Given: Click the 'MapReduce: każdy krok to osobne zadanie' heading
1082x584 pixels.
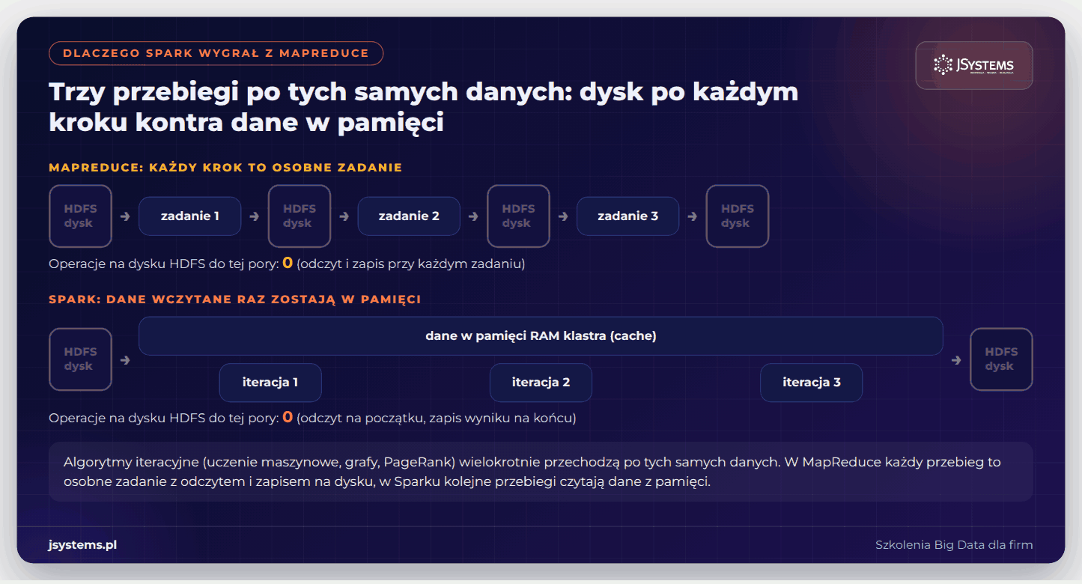Looking at the screenshot, I should click(225, 167).
